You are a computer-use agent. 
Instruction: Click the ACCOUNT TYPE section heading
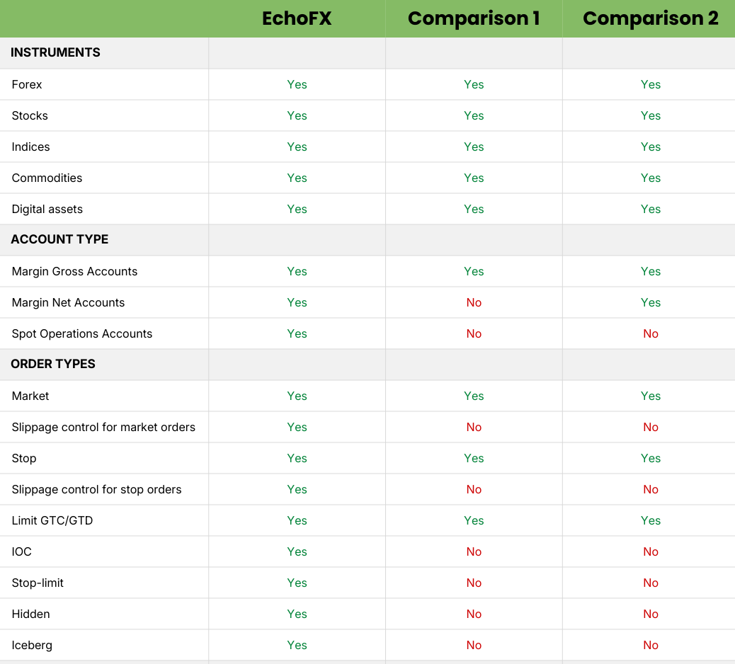coord(59,239)
